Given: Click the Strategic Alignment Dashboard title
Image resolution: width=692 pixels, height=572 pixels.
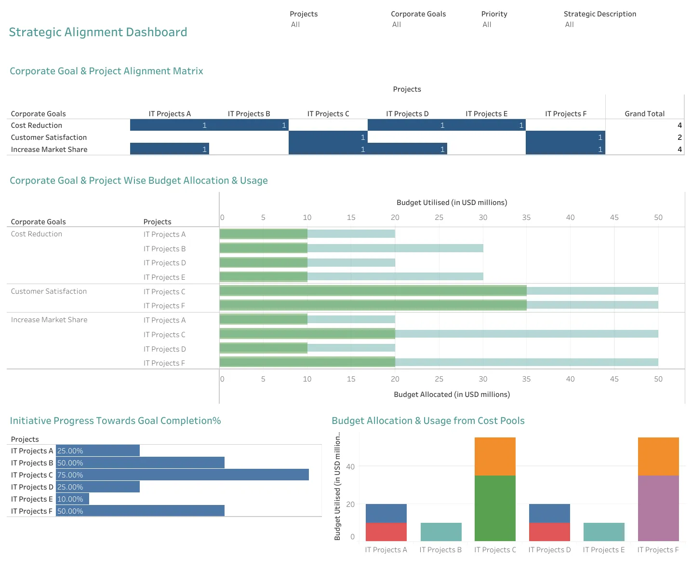Looking at the screenshot, I should point(98,32).
